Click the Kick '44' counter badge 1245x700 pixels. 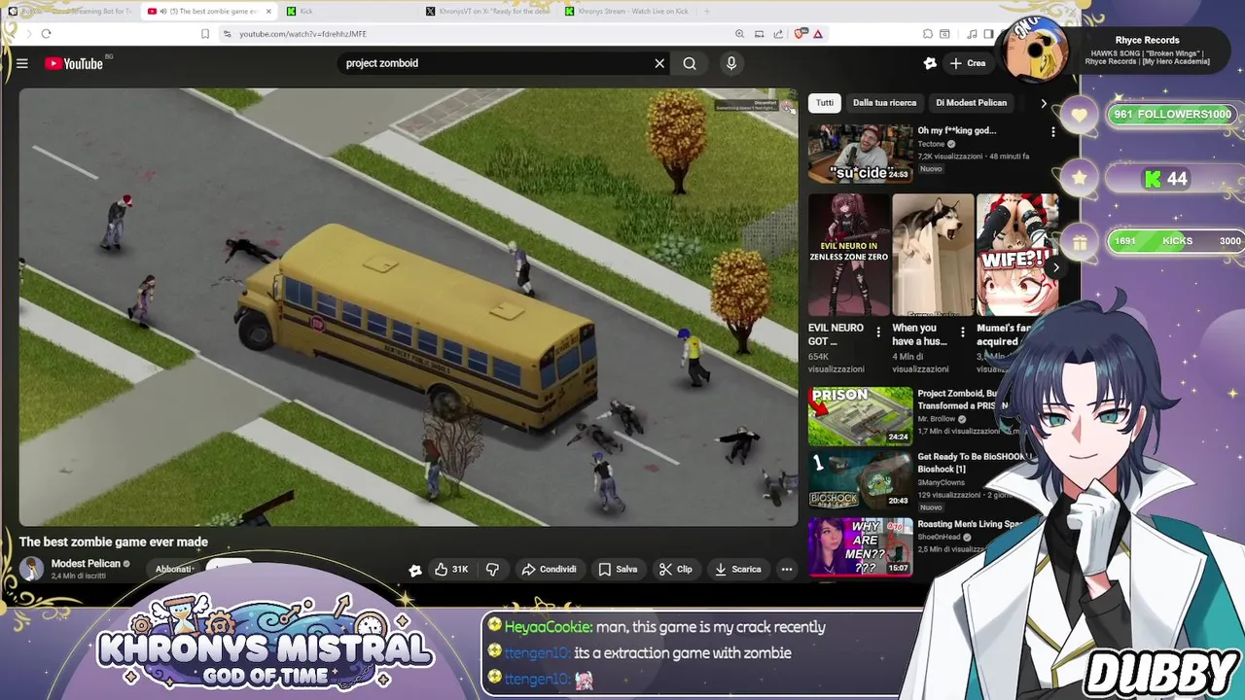(1167, 179)
